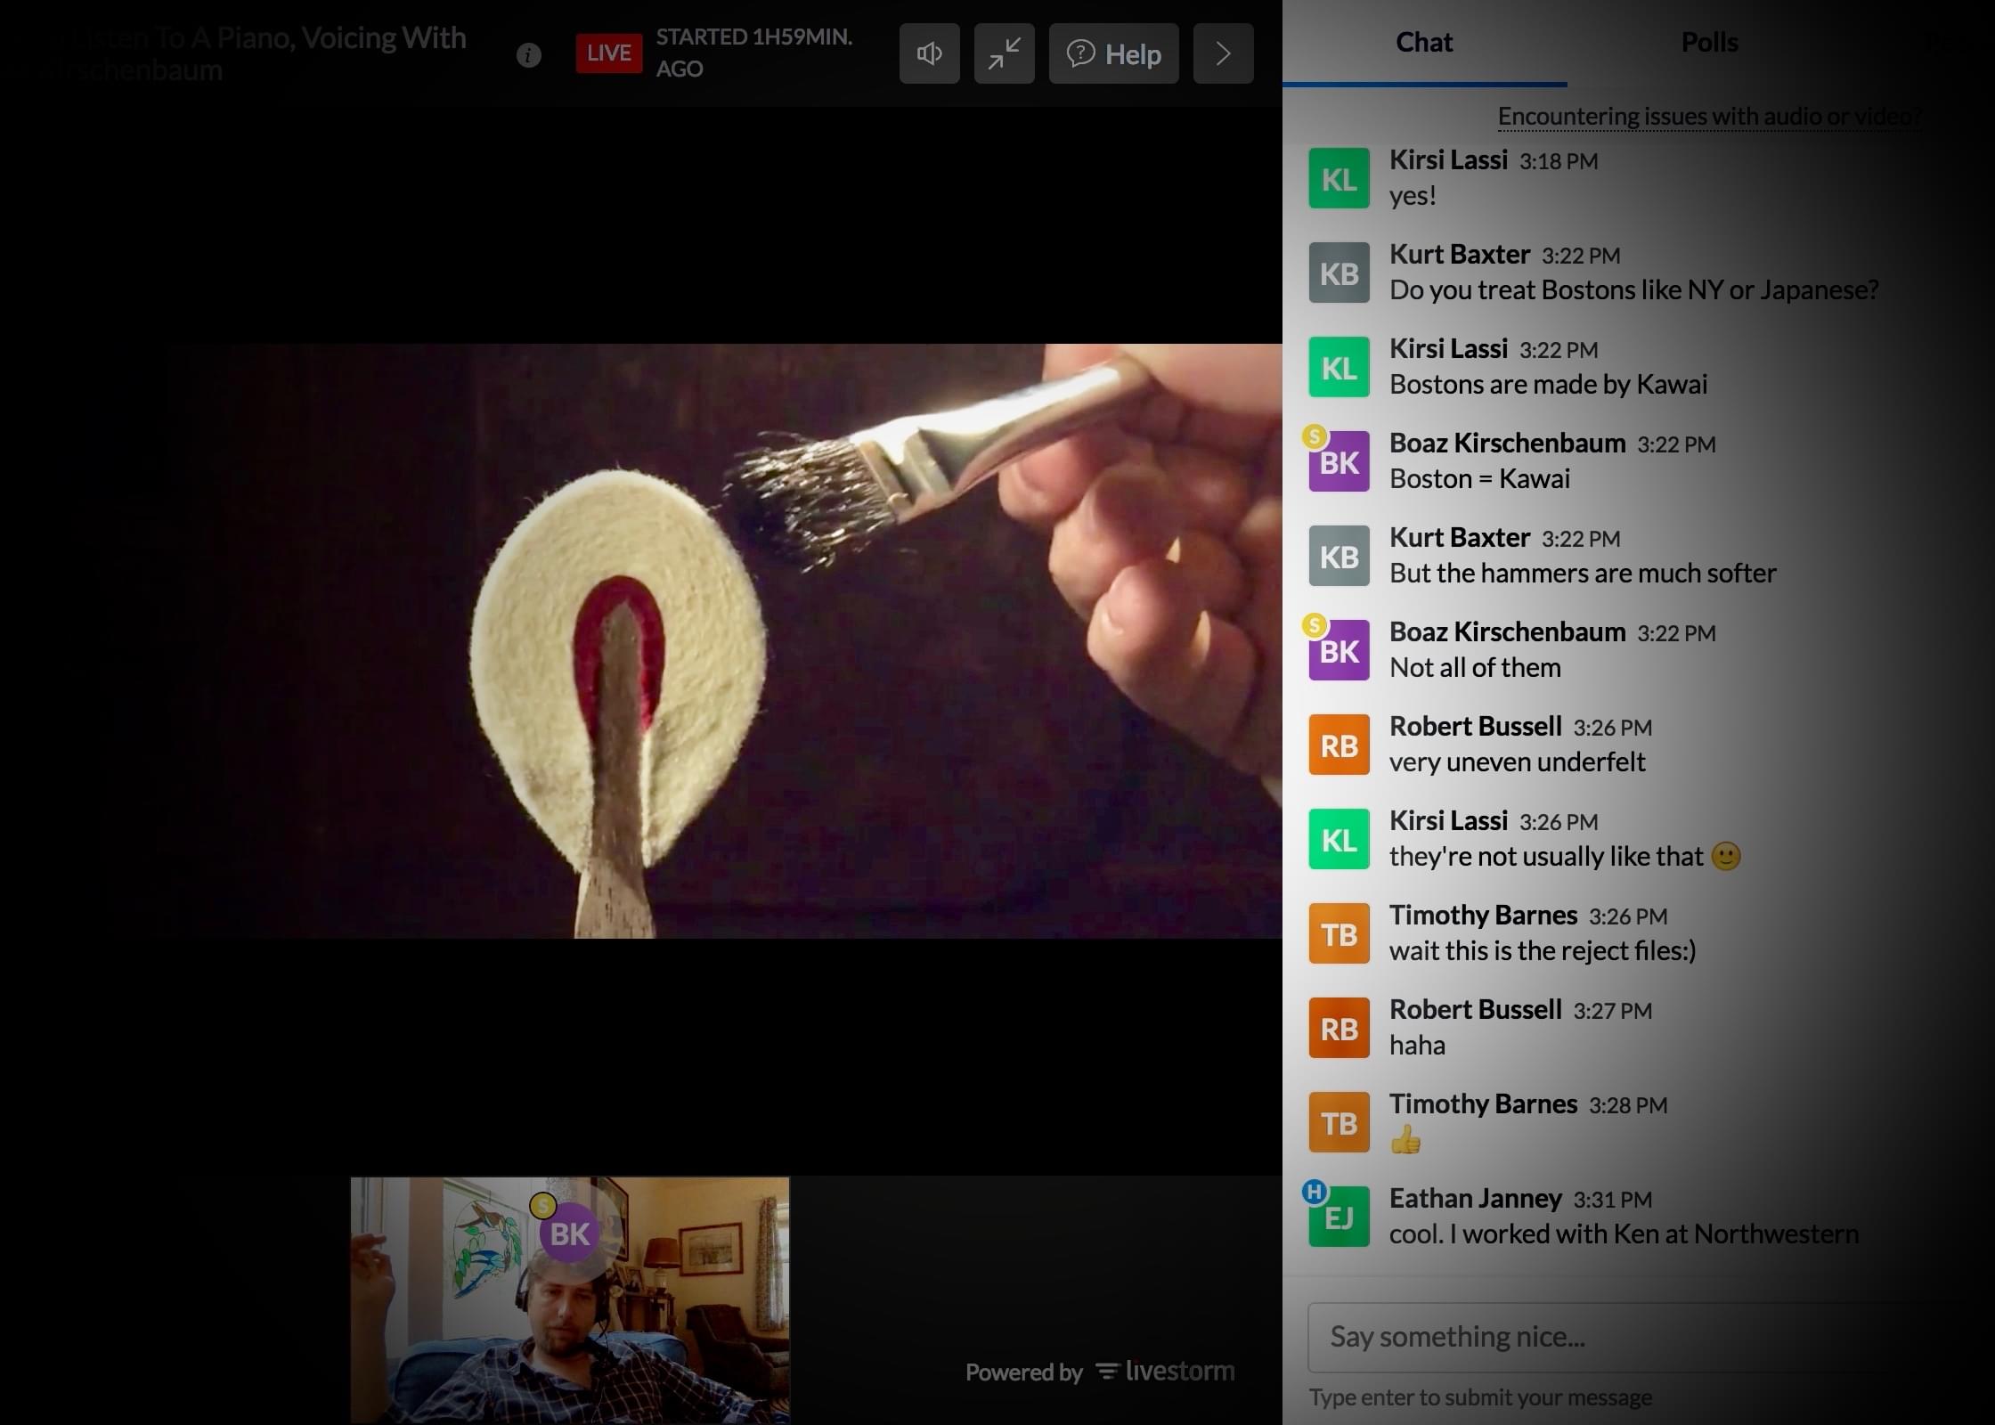Click Kurt Baxter's KB avatar on Bostons question
This screenshot has height=1425, width=1995.
click(1339, 273)
